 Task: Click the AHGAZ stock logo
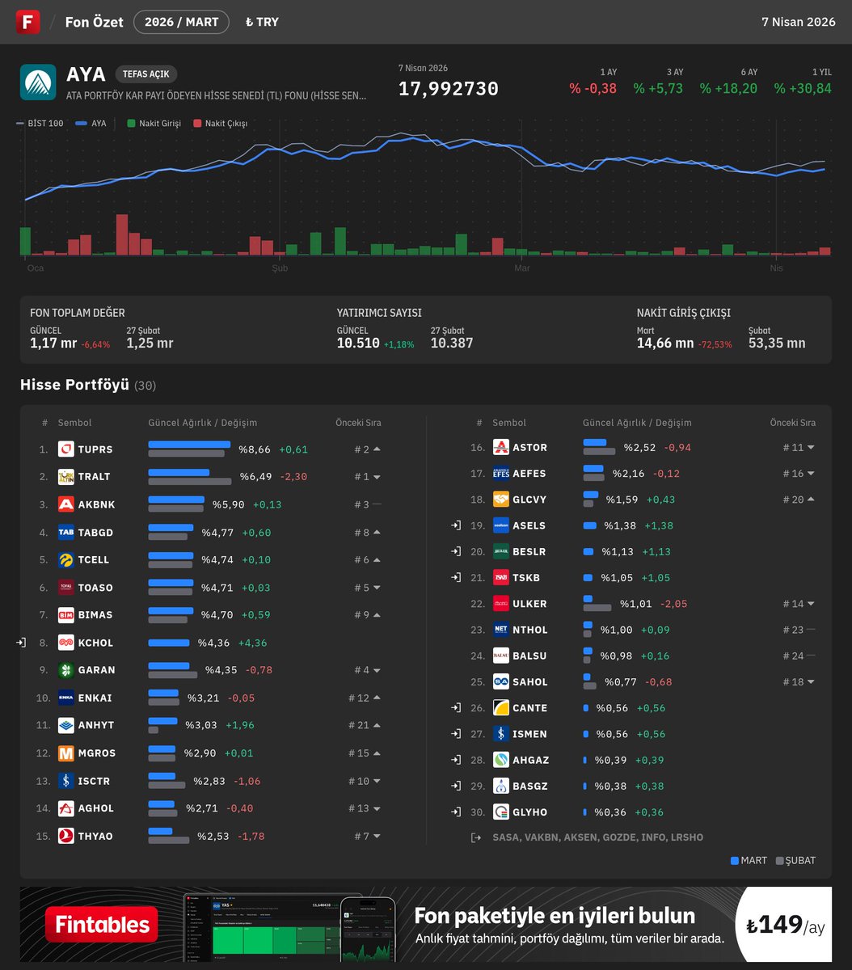tap(501, 760)
